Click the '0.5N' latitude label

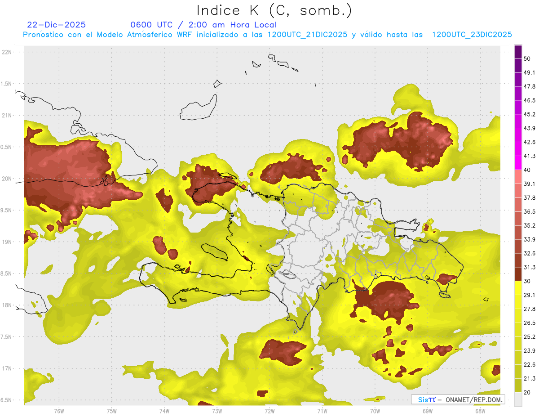click(x=7, y=147)
